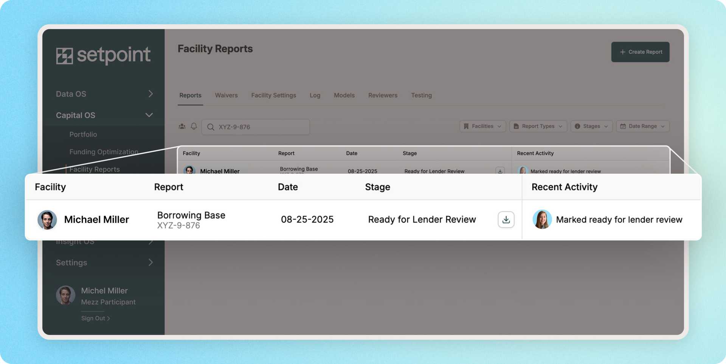Open the Stages filter dropdown

click(x=591, y=126)
